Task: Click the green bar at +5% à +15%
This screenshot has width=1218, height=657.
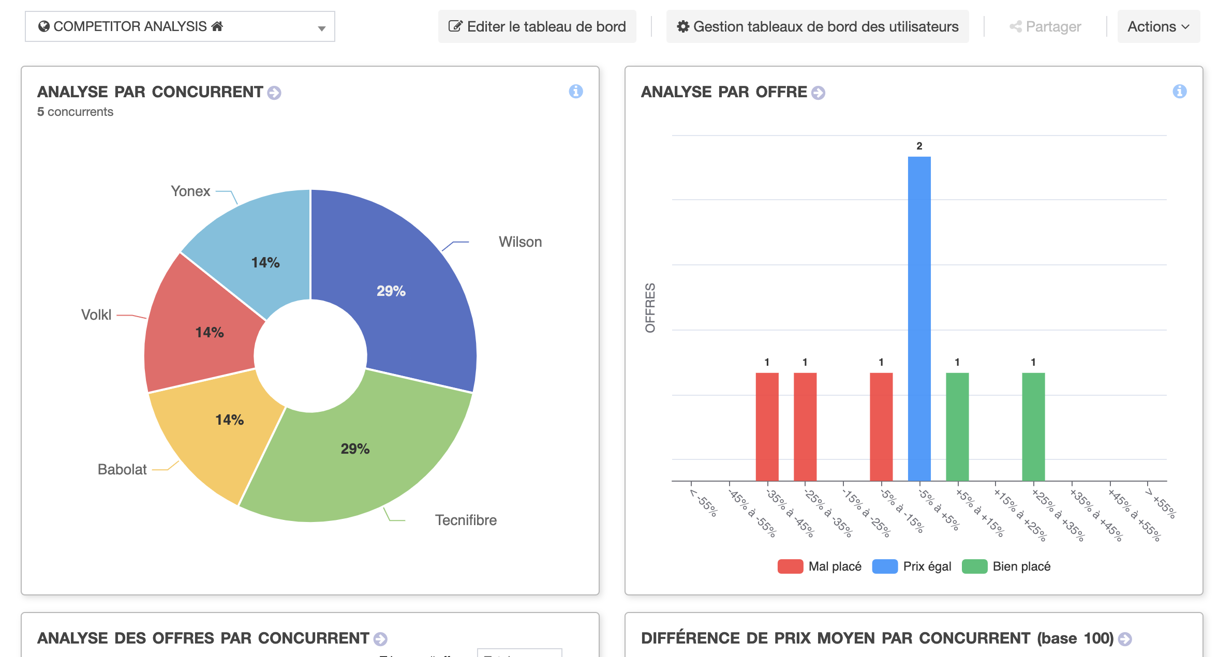Action: pos(957,427)
